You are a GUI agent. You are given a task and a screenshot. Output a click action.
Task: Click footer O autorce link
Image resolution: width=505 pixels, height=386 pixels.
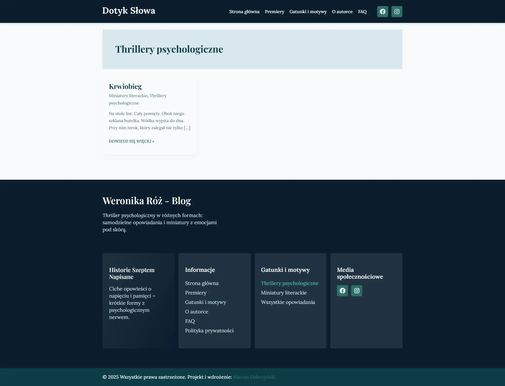click(196, 312)
